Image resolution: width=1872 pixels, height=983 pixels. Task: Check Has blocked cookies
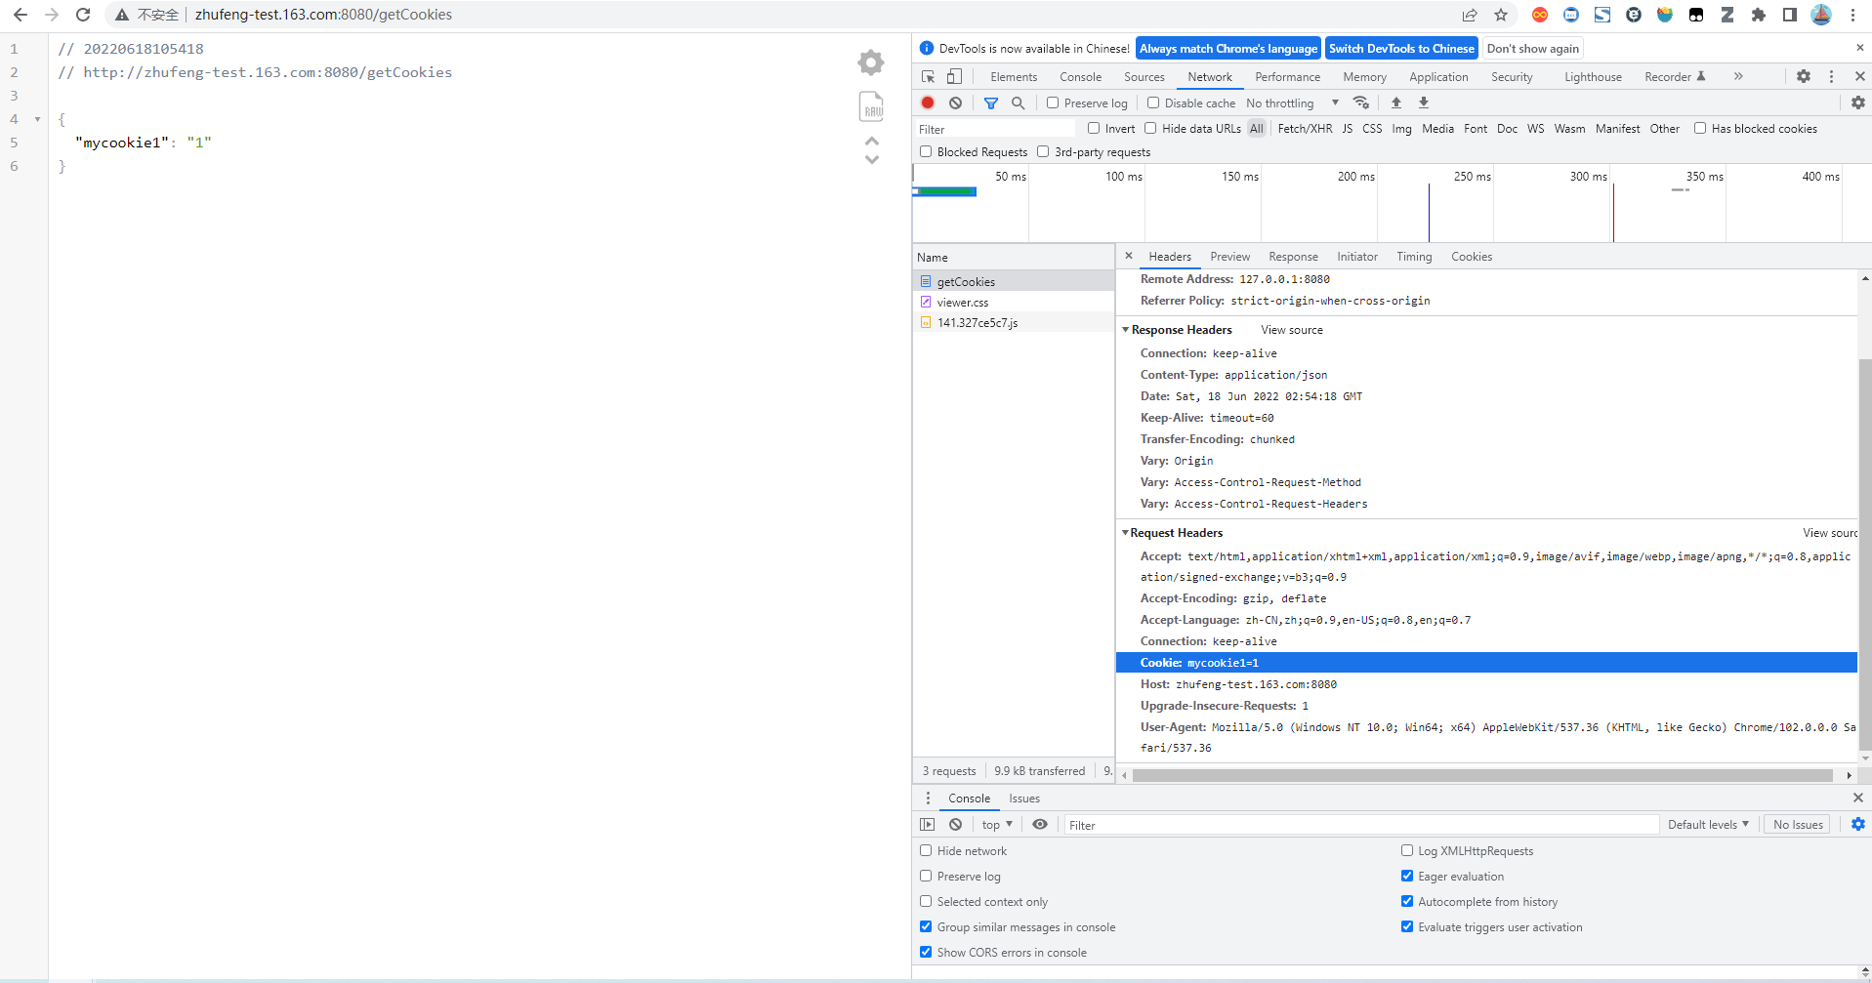[1700, 128]
